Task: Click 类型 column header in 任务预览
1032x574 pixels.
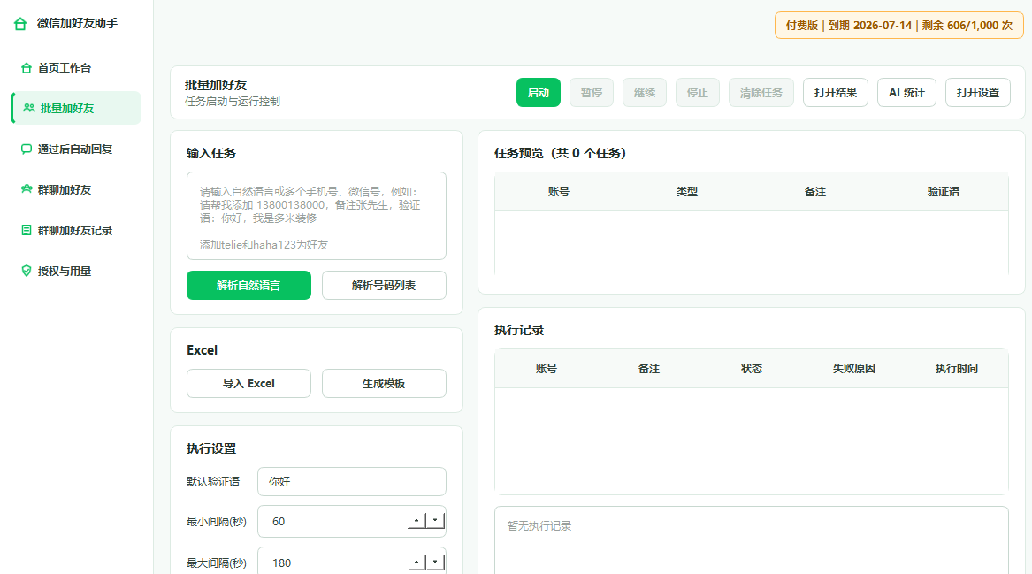Action: click(x=687, y=192)
